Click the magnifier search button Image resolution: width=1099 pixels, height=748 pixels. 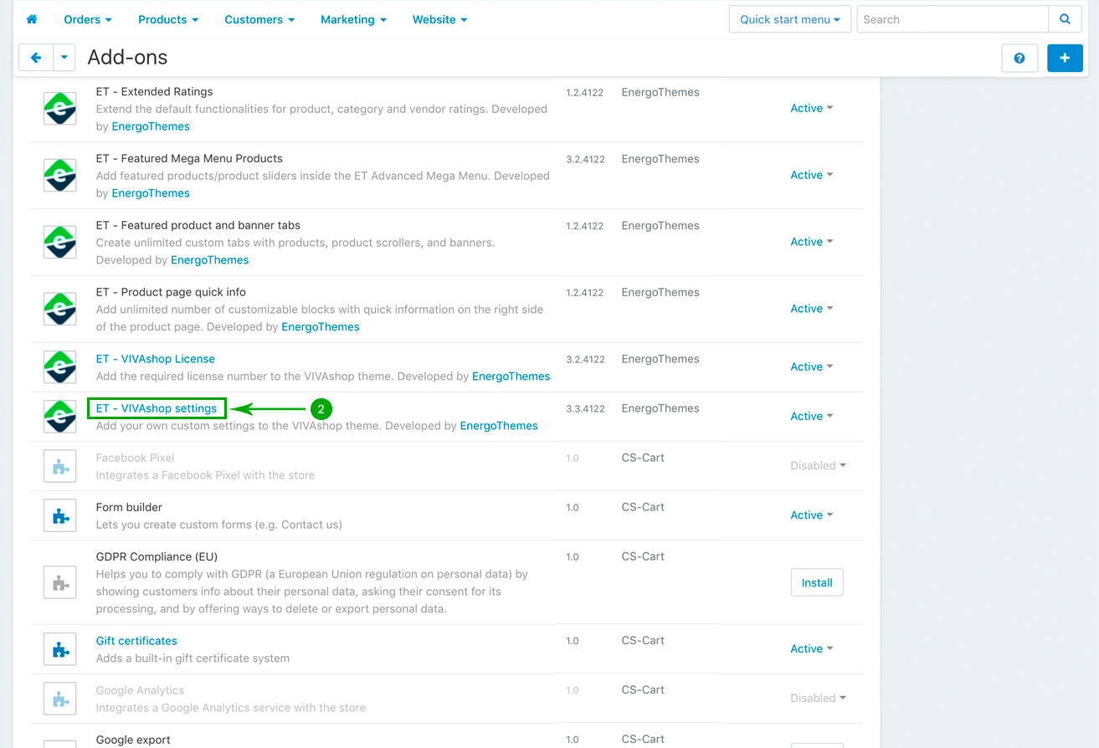(1065, 19)
